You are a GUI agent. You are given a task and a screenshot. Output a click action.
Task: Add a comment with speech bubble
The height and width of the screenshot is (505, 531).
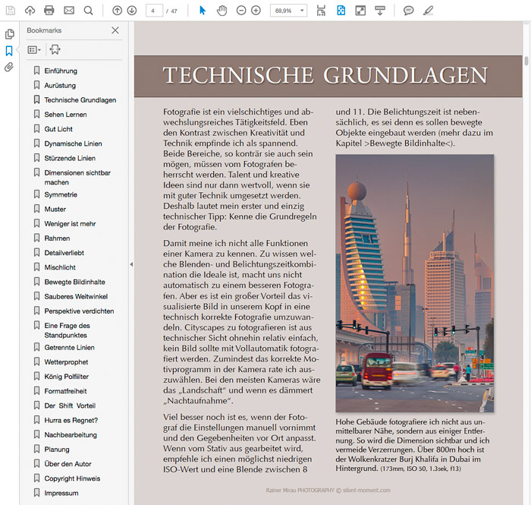[x=408, y=11]
